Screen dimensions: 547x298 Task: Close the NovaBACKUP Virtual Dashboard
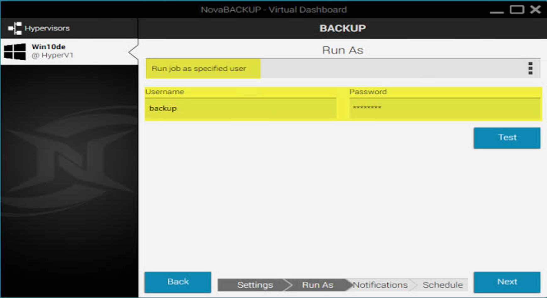[x=535, y=9]
